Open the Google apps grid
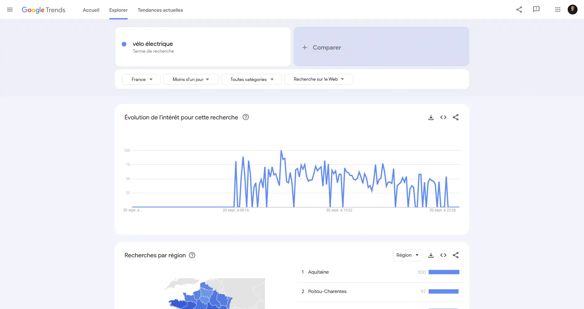This screenshot has height=309, width=584. point(558,10)
